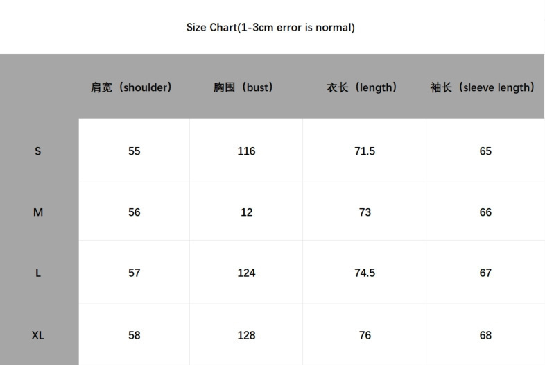Click the XL length value 76
Screen dimensions: 545x365
pos(365,335)
